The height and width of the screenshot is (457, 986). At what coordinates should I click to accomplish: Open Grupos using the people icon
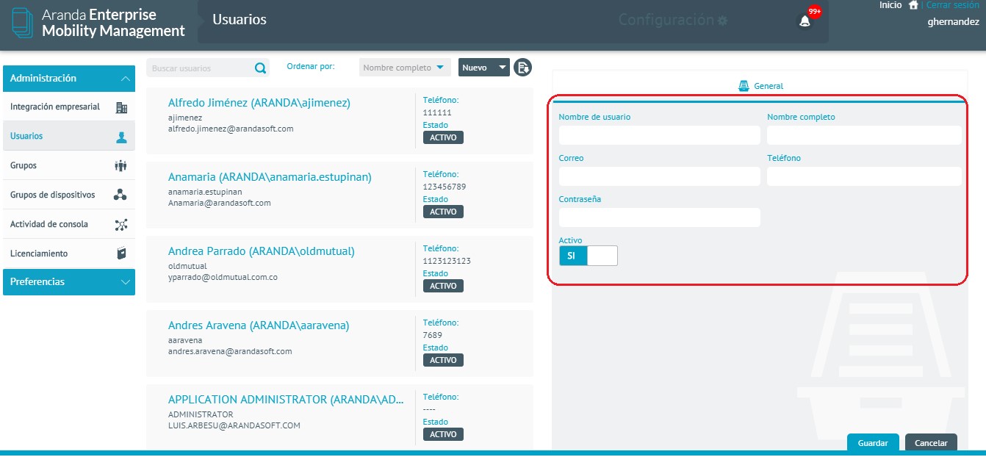point(121,166)
